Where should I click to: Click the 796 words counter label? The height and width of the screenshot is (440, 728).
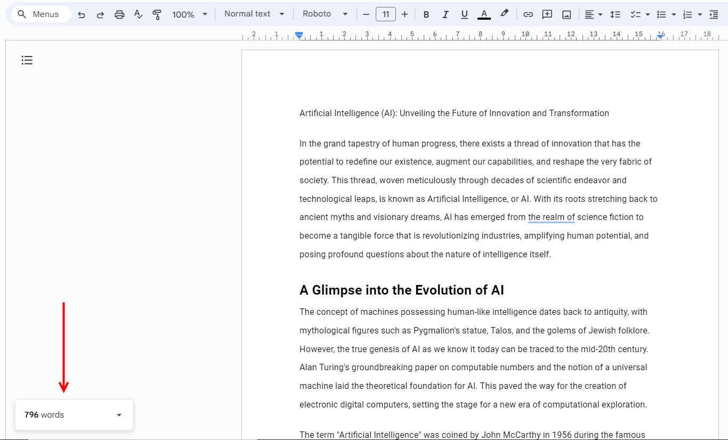click(44, 415)
